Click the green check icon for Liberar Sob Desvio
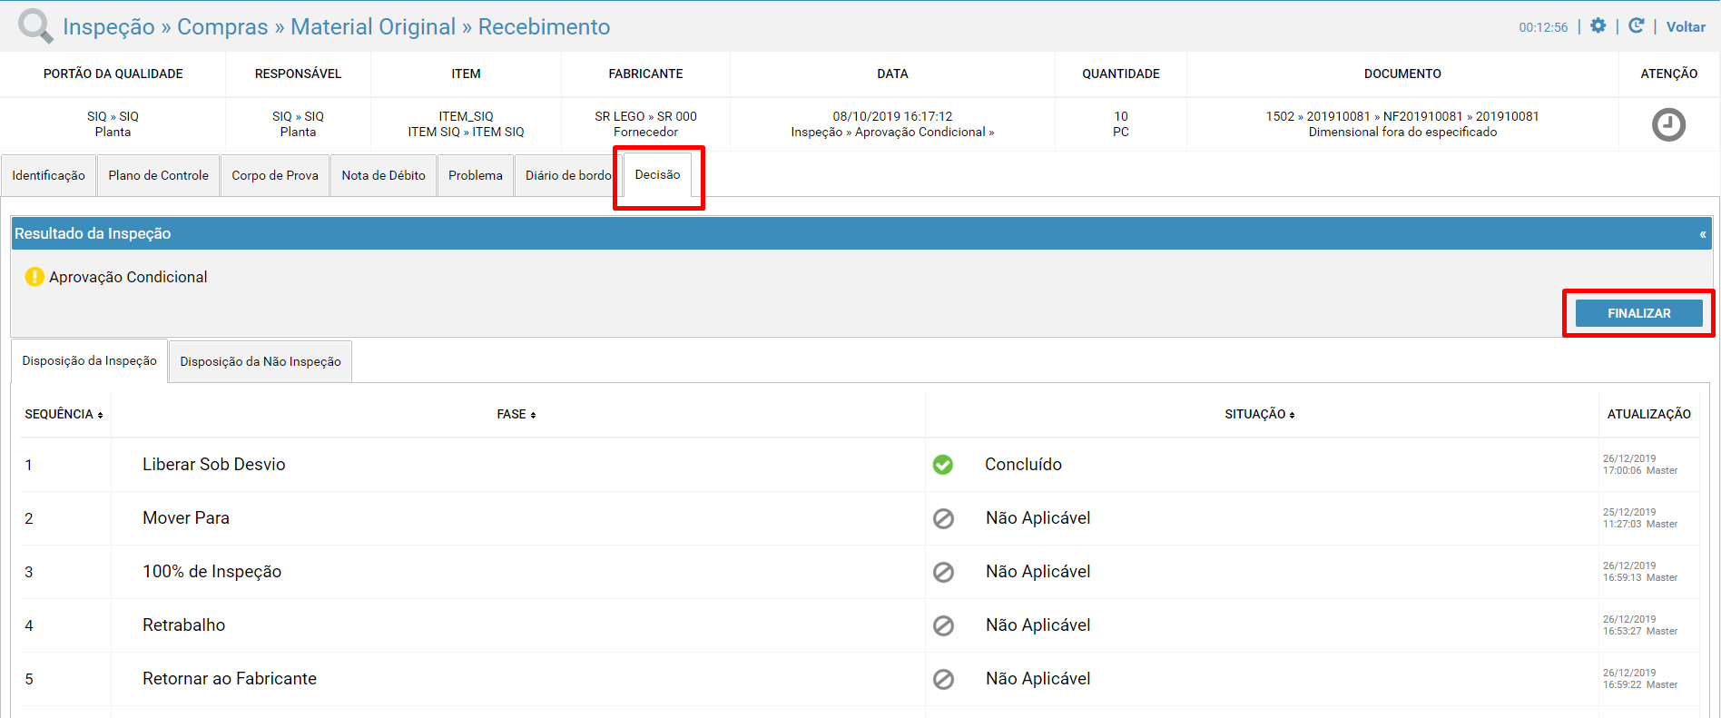 [x=943, y=465]
